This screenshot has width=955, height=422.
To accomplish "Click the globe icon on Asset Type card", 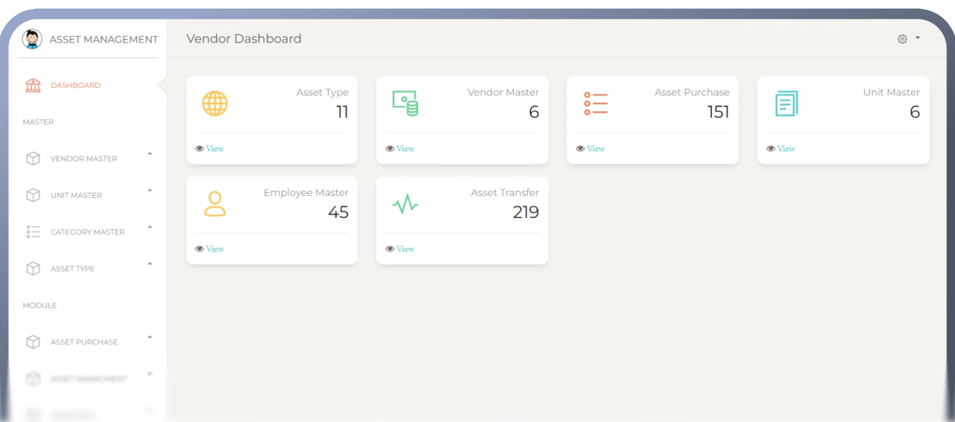I will [x=215, y=104].
